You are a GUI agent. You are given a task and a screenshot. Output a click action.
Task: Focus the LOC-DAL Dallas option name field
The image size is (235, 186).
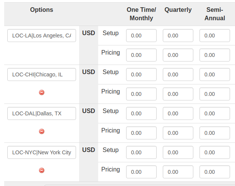[42, 113]
